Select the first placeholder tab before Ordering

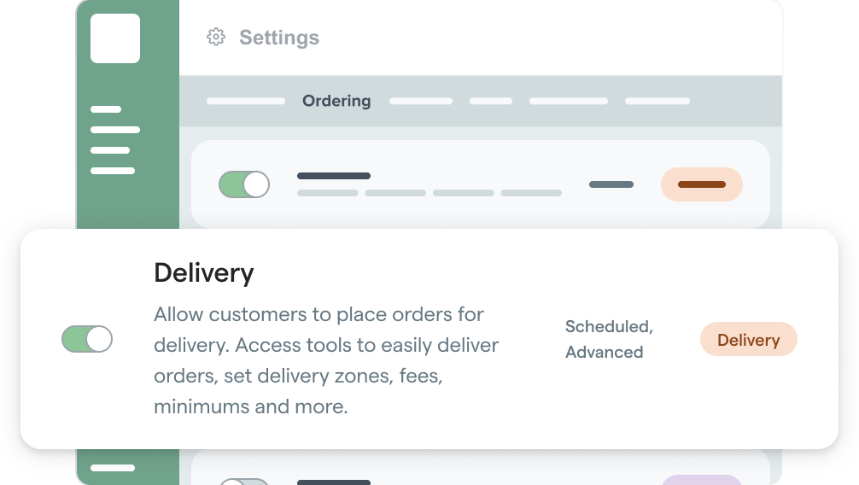[246, 101]
